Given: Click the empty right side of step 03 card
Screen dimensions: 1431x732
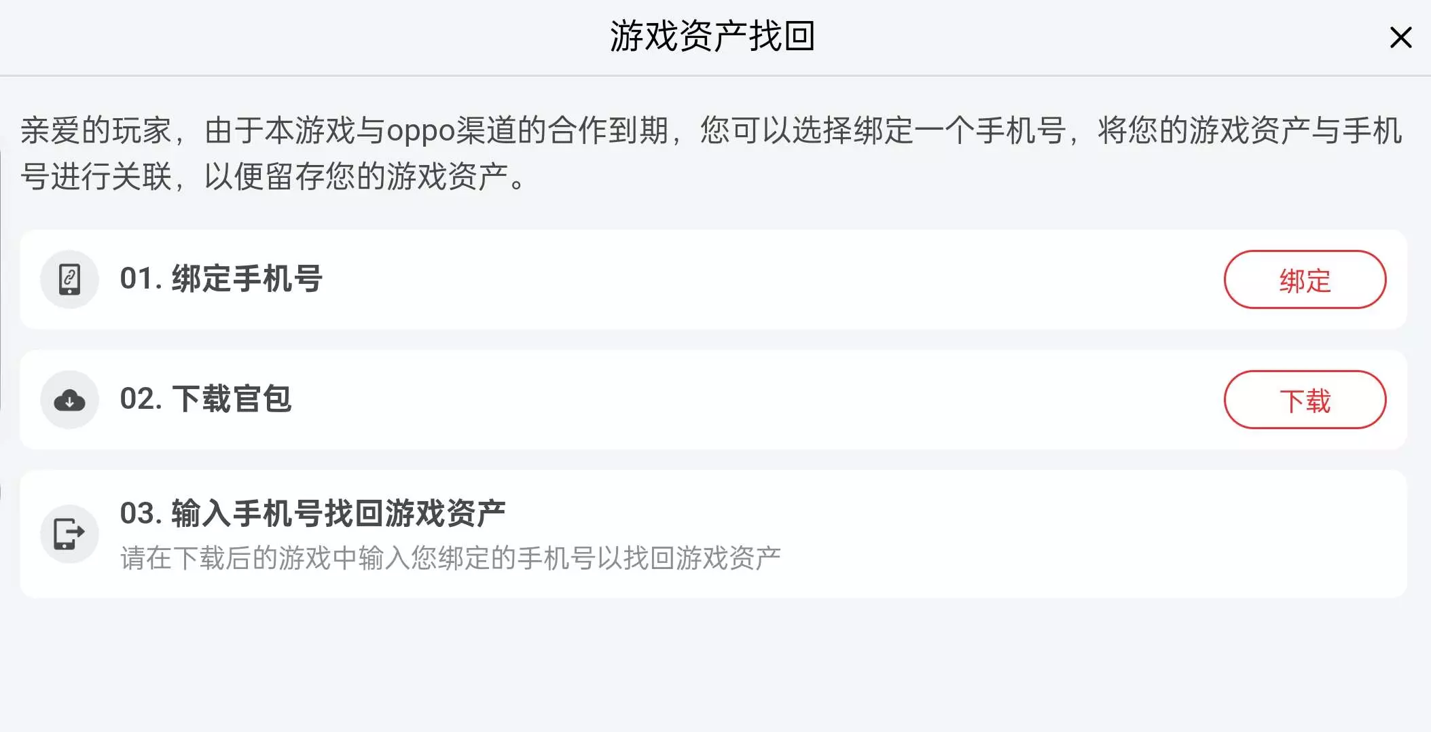Looking at the screenshot, I should [1121, 534].
